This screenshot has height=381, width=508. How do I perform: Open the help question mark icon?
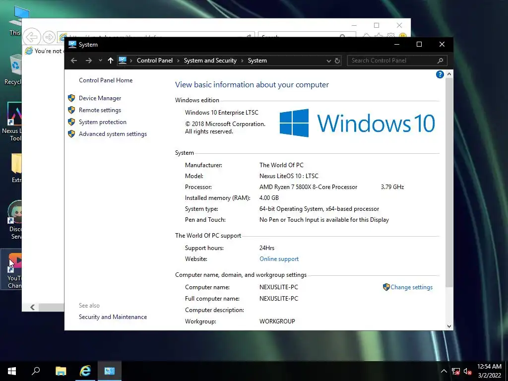(x=440, y=74)
